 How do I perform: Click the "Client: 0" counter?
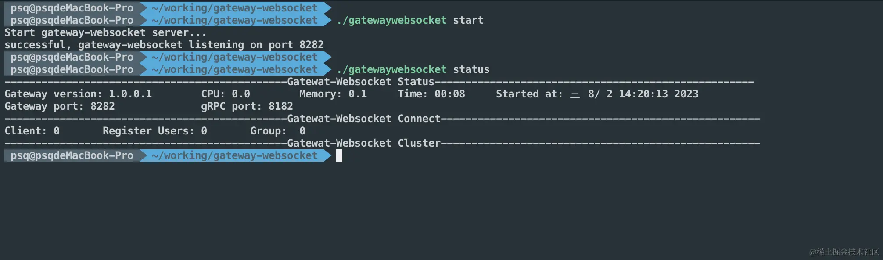32,131
